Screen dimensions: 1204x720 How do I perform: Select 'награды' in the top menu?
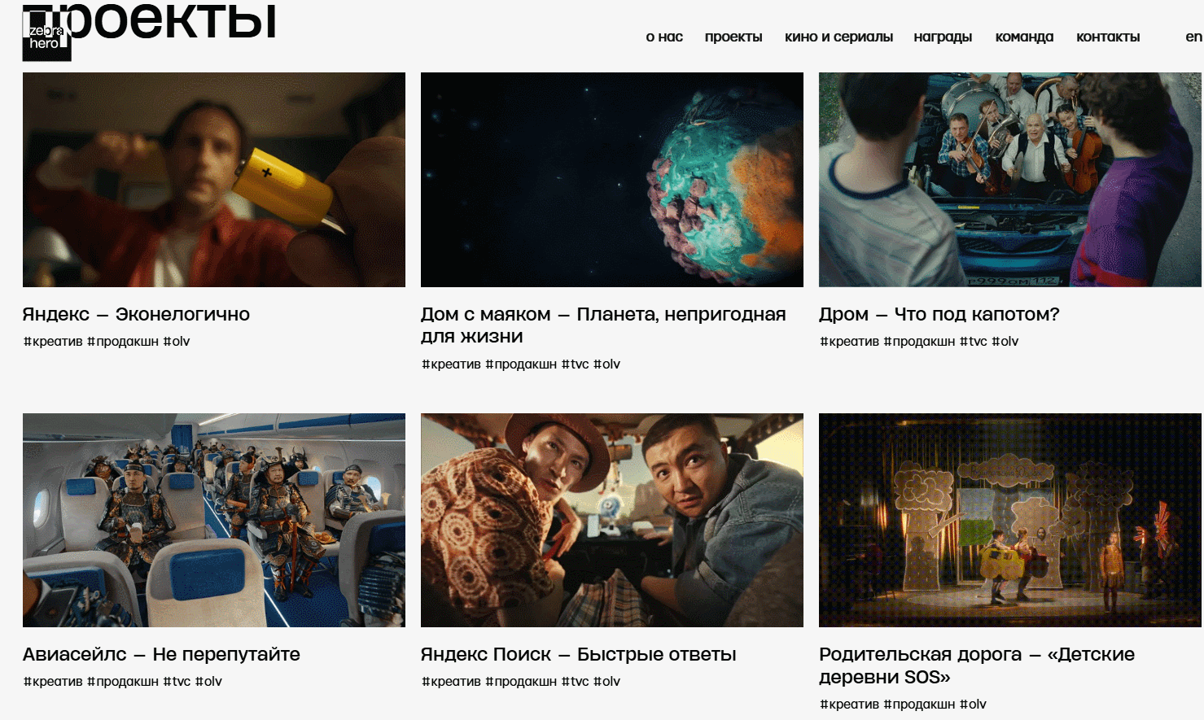click(943, 37)
